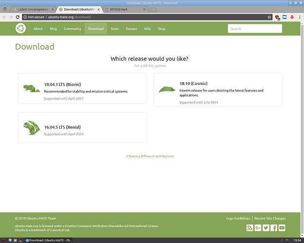Open the Chromium three-dot menu
Image resolution: width=304 pixels, height=243 pixels.
(300, 17)
